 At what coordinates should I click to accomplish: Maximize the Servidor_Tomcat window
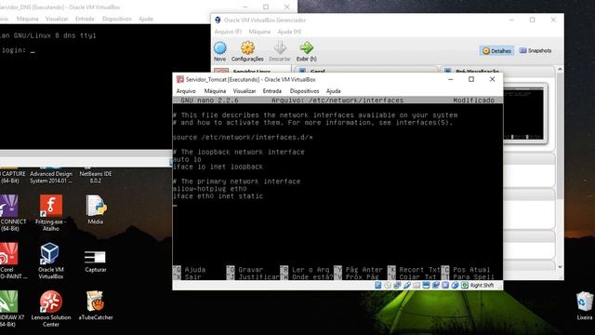[x=471, y=79]
